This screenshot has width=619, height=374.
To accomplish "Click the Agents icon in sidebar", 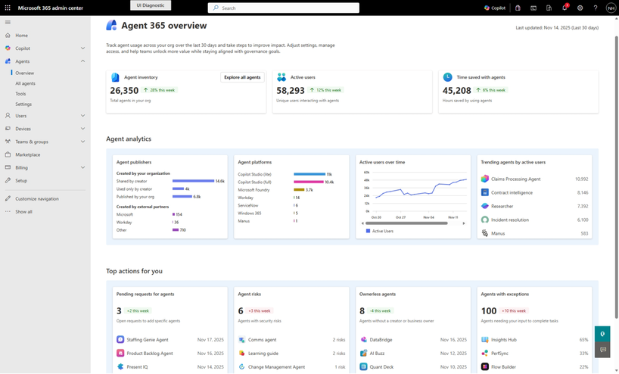I will (x=8, y=61).
